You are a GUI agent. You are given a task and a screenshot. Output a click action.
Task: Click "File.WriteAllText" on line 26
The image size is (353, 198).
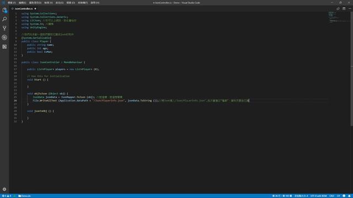coord(45,101)
